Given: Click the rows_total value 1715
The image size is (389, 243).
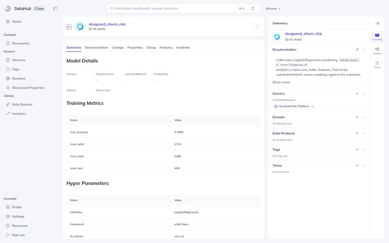Looking at the screenshot, I should coord(178,144).
